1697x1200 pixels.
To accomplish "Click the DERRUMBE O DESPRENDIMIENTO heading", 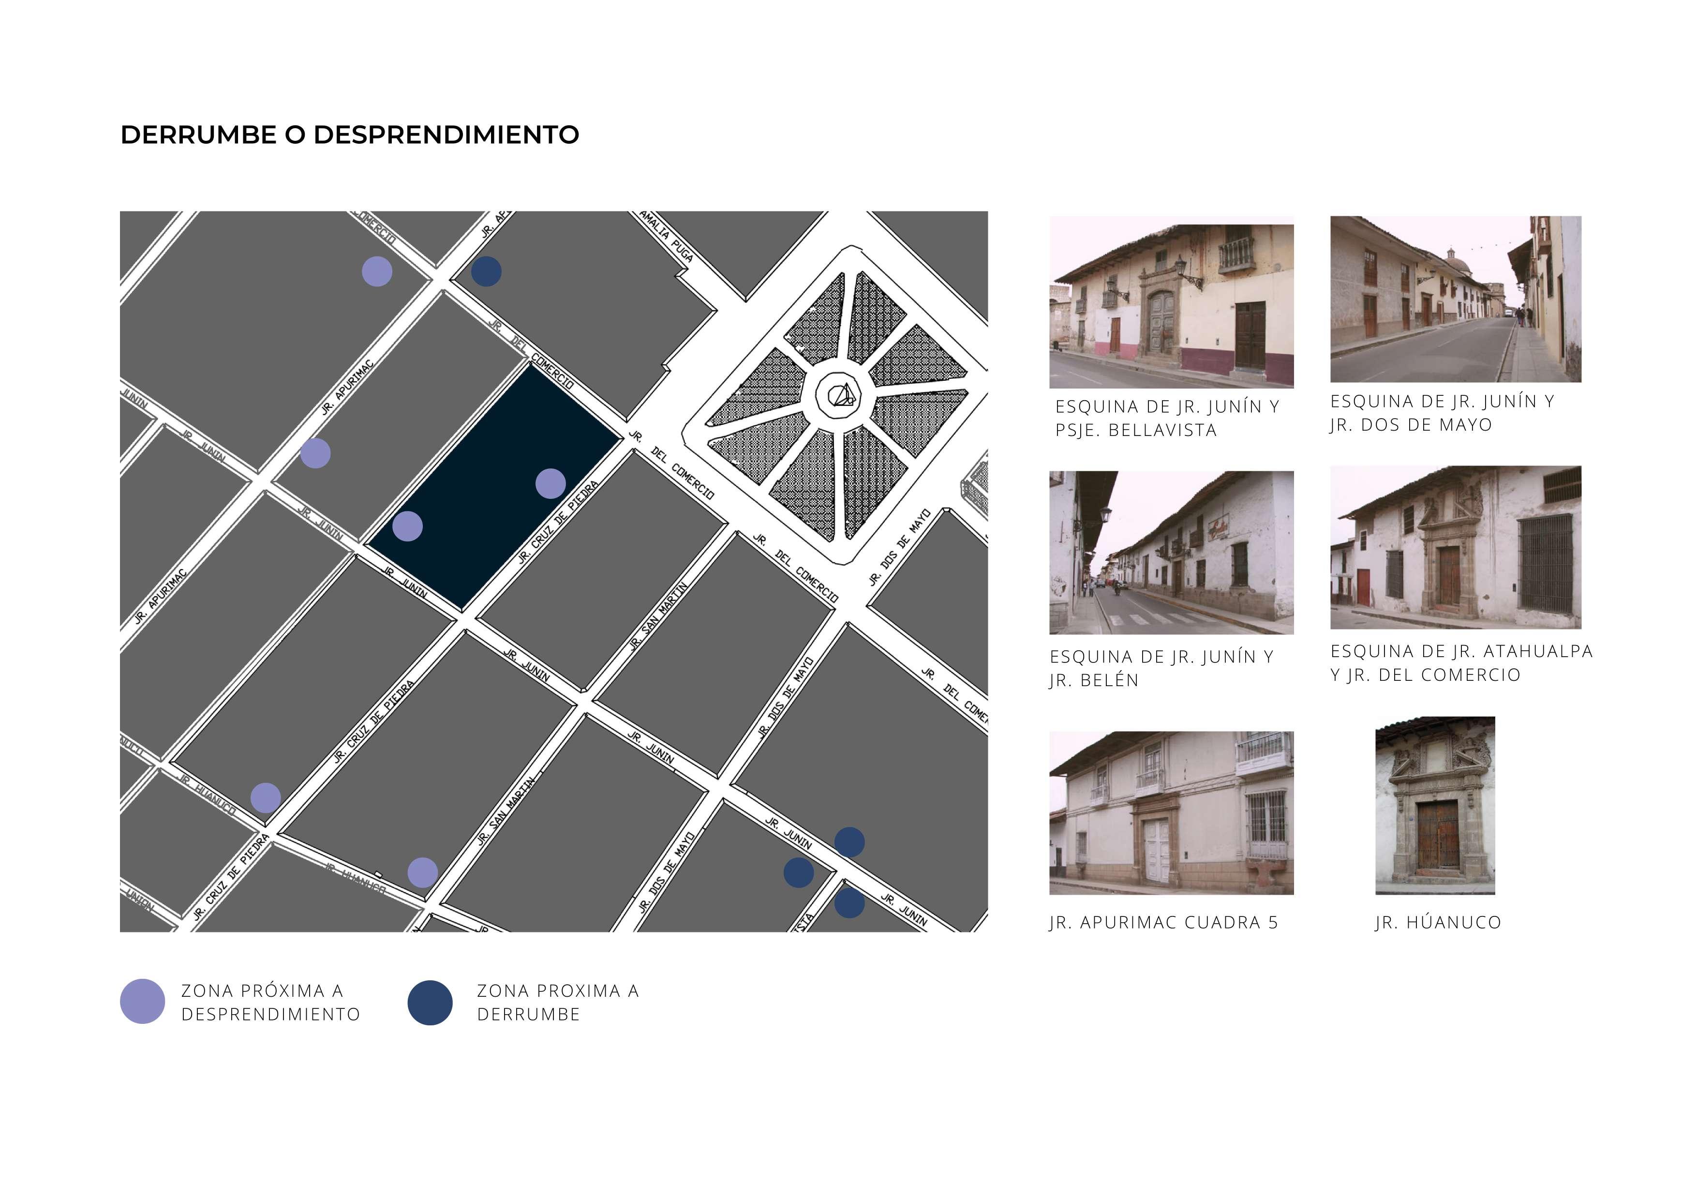I will click(350, 135).
